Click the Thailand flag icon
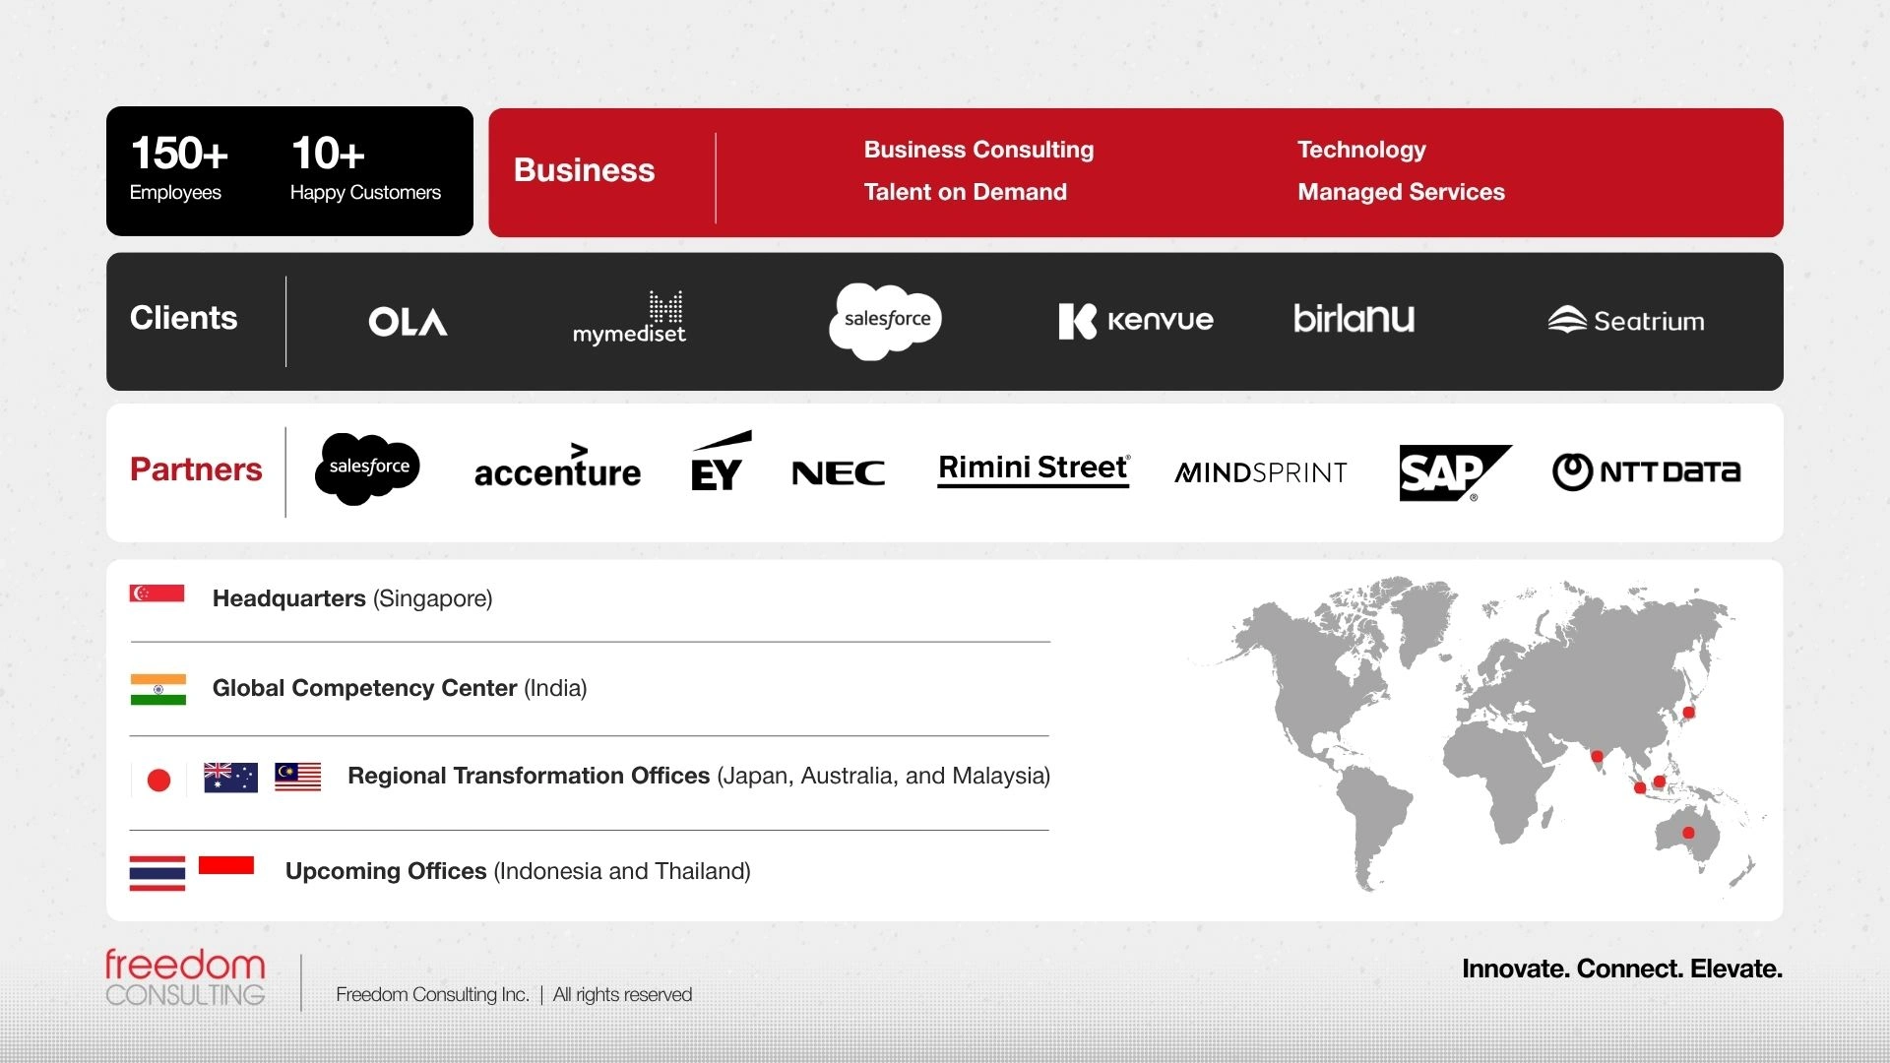Image resolution: width=1890 pixels, height=1063 pixels. [157, 873]
